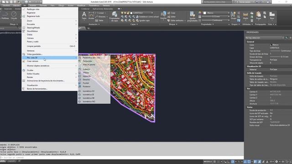Choose the Tabla annotation tool
This screenshot has width=292, height=164.
pos(99,20)
